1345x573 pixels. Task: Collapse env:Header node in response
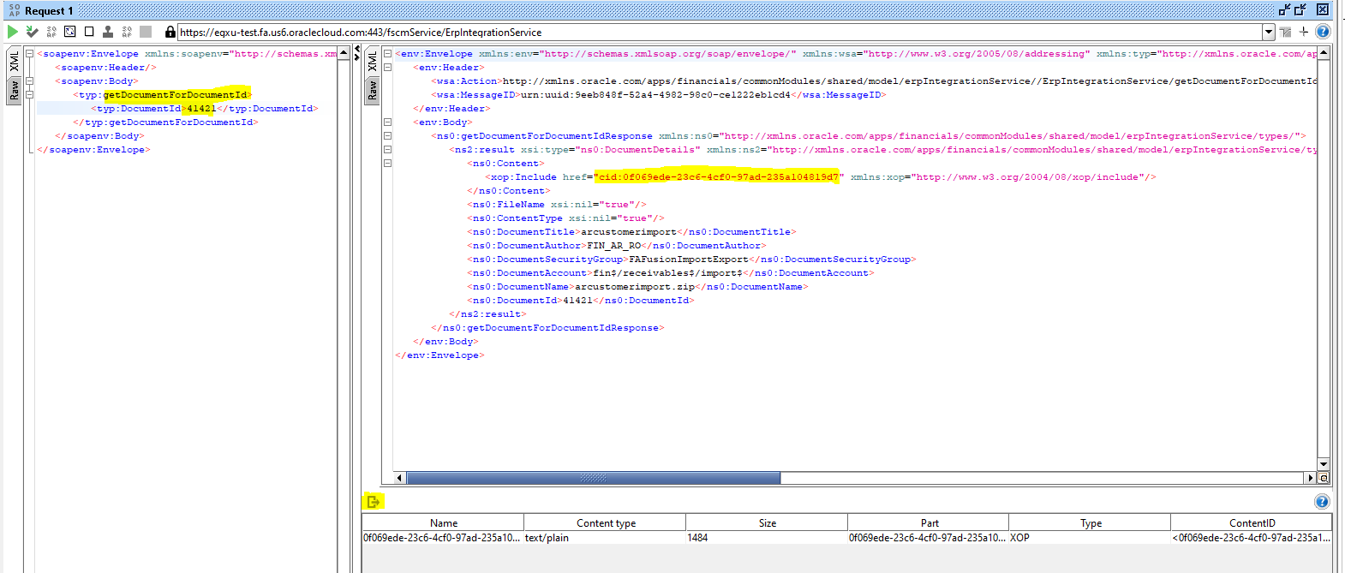pos(387,68)
